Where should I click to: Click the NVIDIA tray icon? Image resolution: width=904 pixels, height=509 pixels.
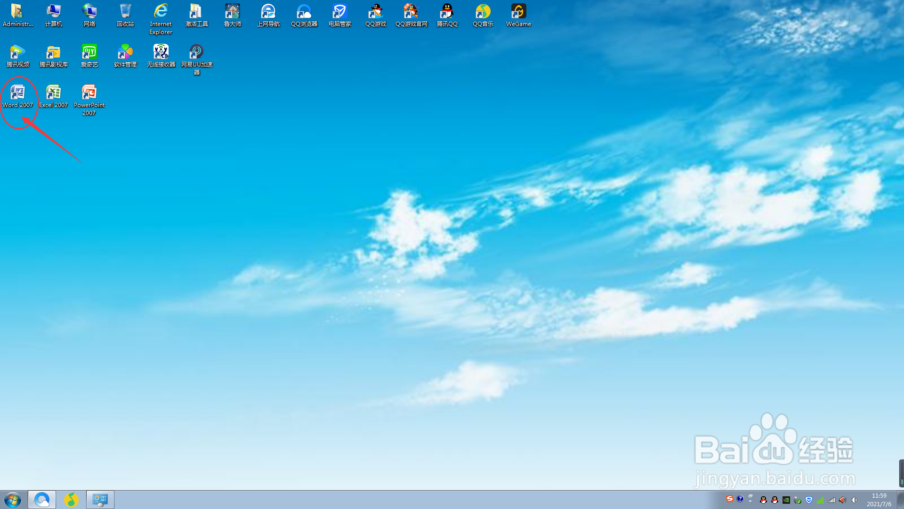point(786,500)
